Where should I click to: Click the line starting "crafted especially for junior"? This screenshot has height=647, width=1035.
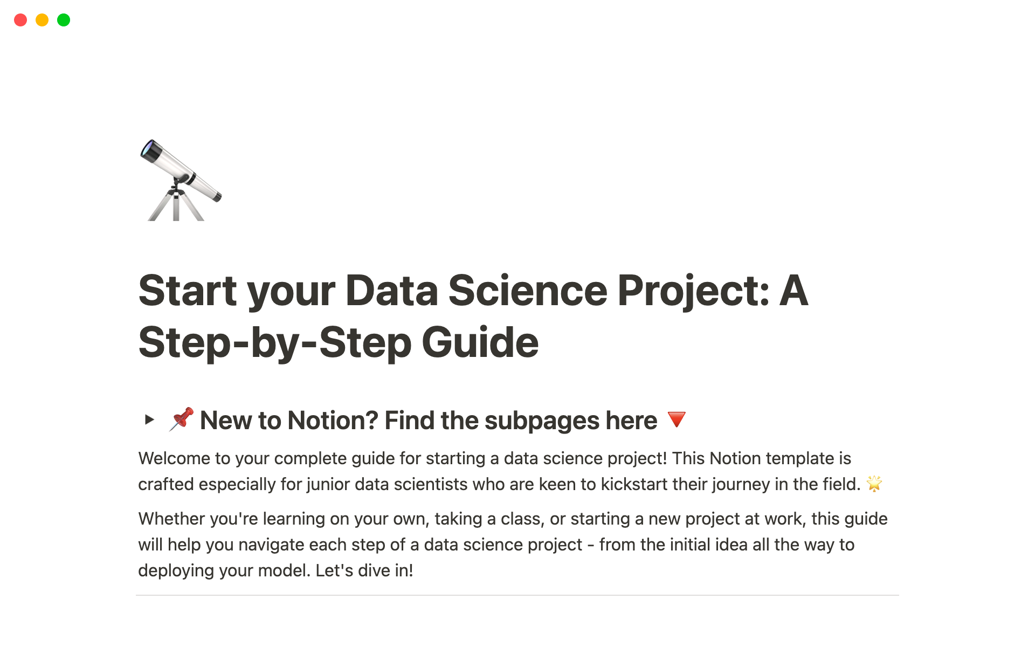tap(499, 484)
